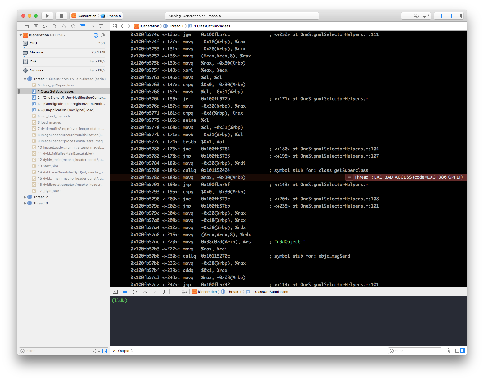Toggle the Utilities panel visibility
The height and width of the screenshot is (380, 484).
pyautogui.click(x=459, y=16)
